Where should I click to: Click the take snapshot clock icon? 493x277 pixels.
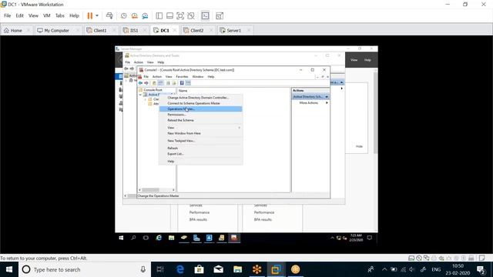[x=124, y=15]
